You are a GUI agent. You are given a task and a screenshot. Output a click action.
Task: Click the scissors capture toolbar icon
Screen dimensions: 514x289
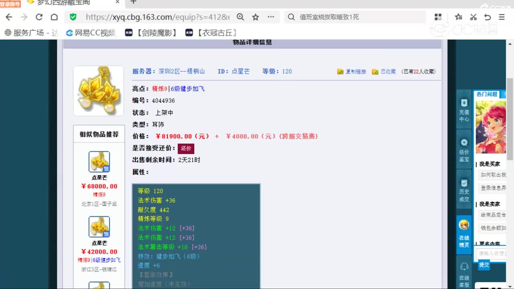473,17
